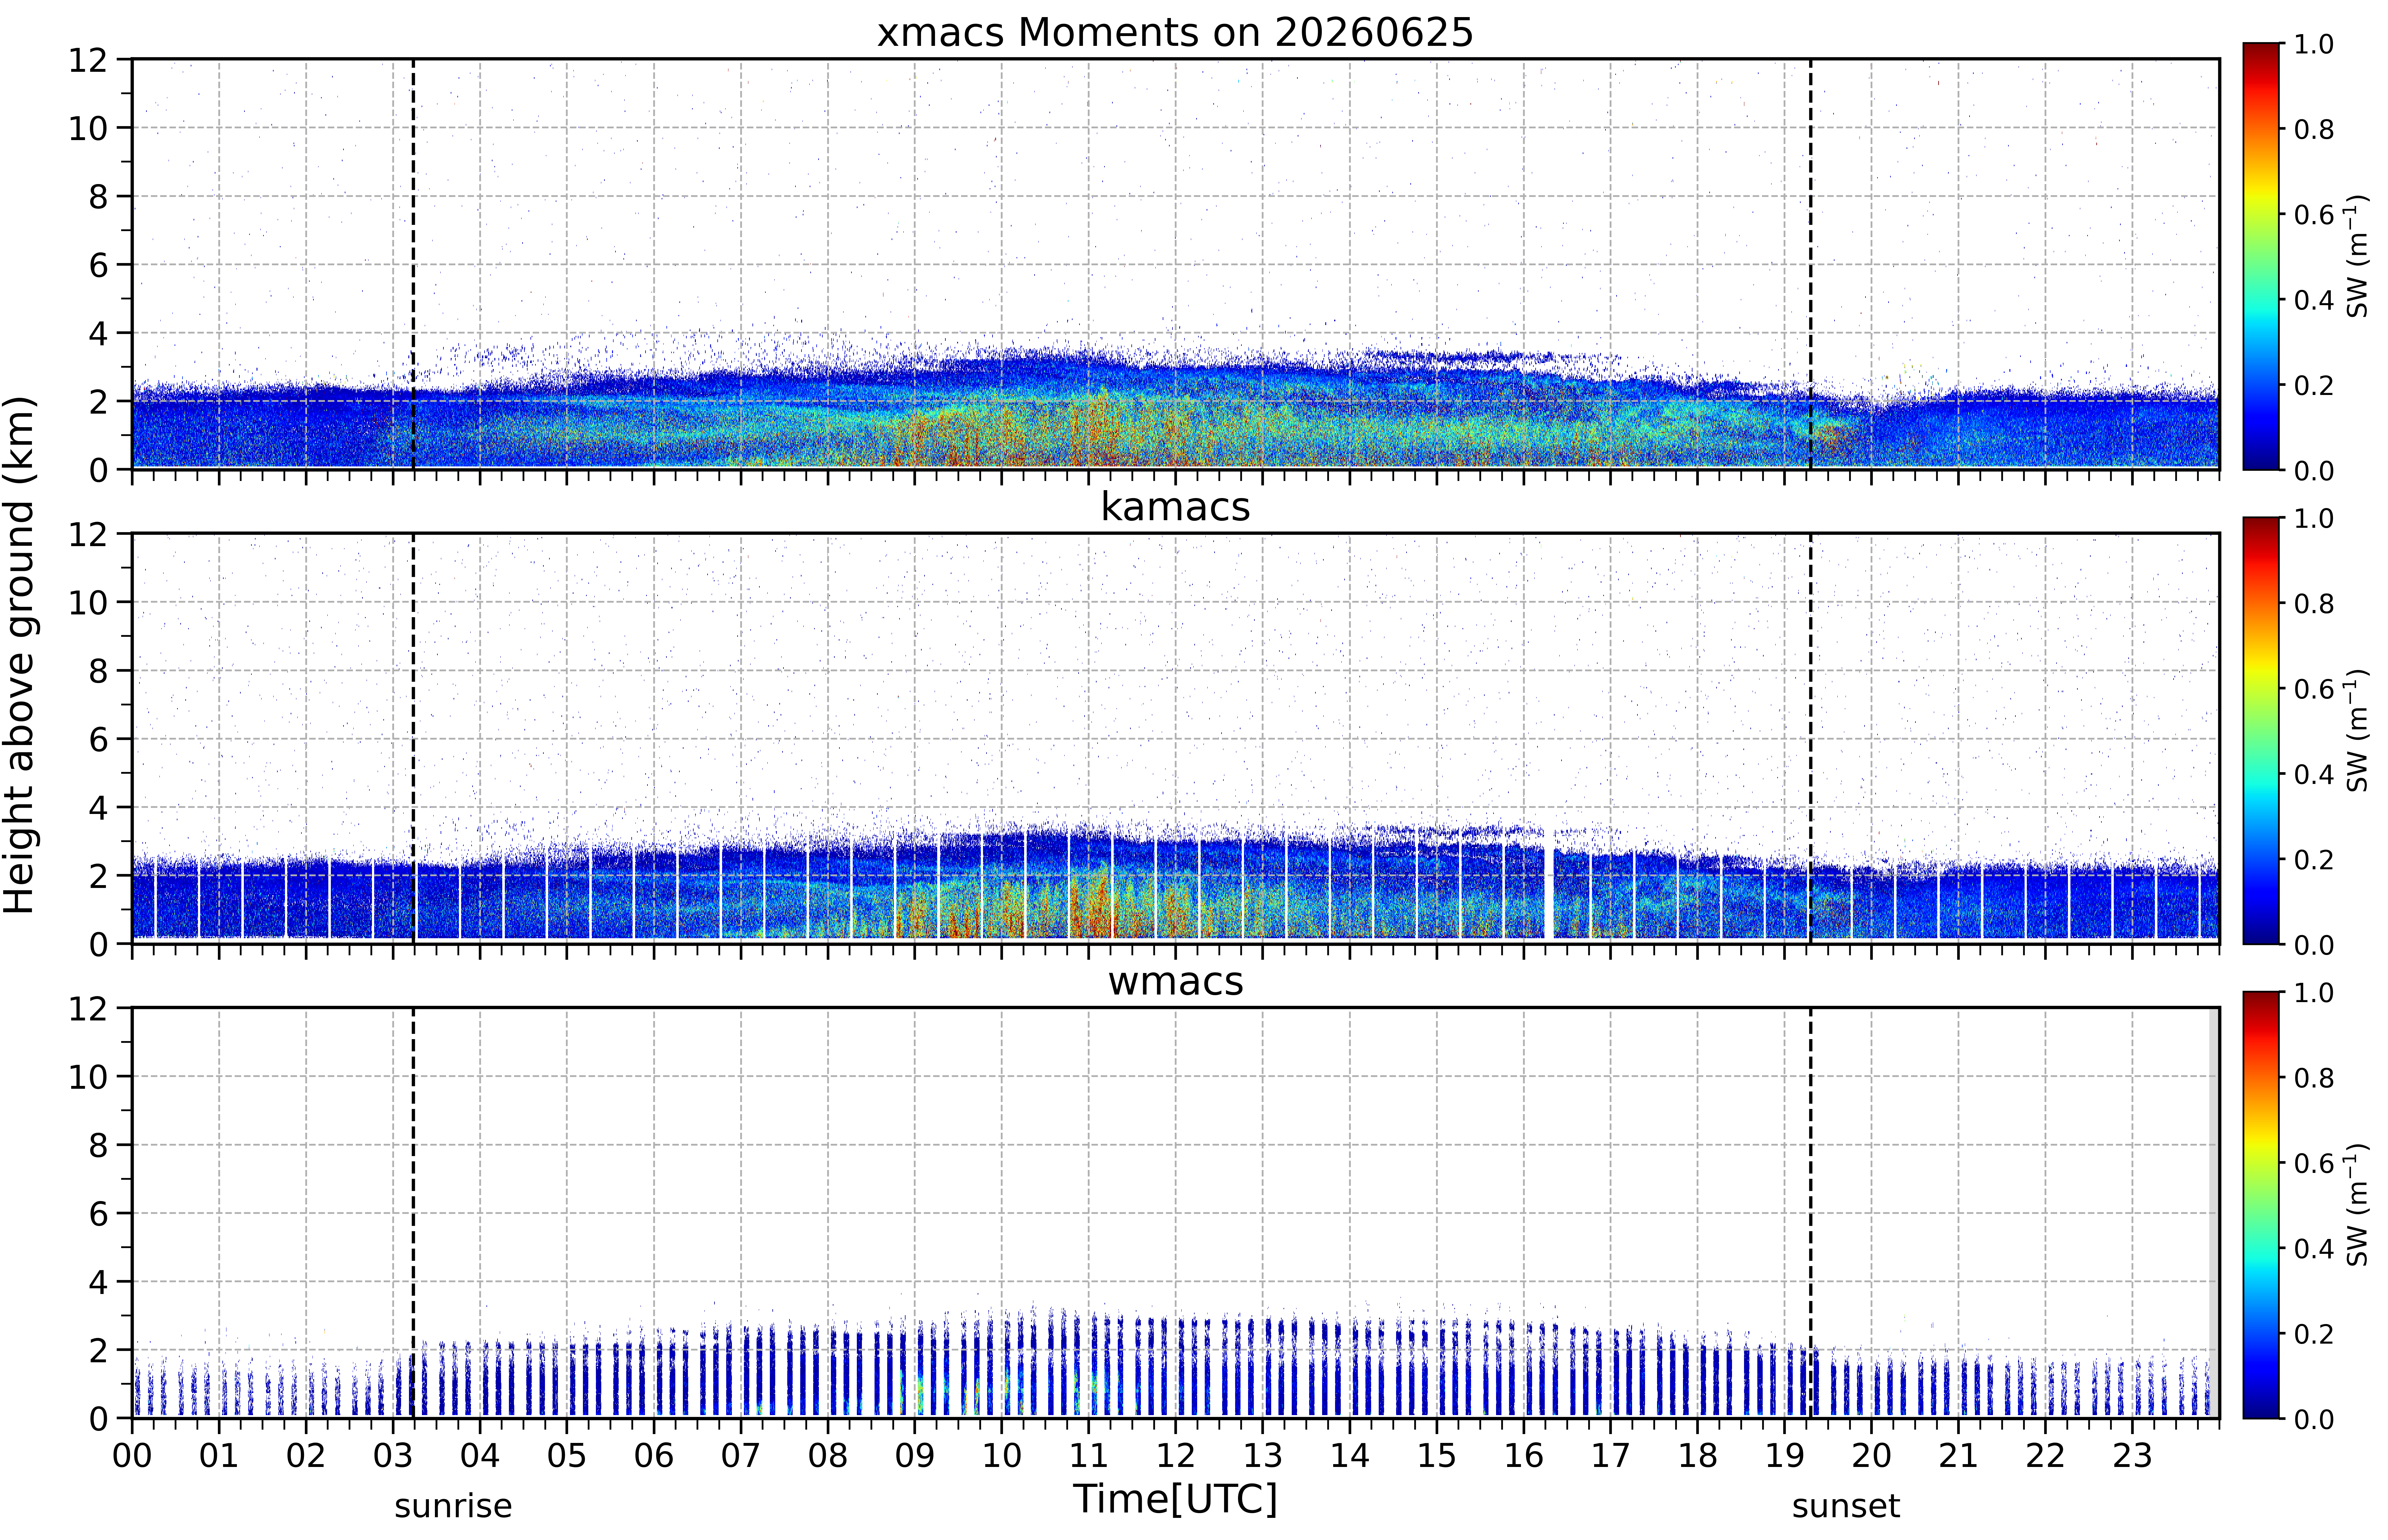Click the "SW (m⁻¹)" label of the wmacs color bar
Image resolution: width=2388 pixels, height=1540 pixels.
2357,1205
